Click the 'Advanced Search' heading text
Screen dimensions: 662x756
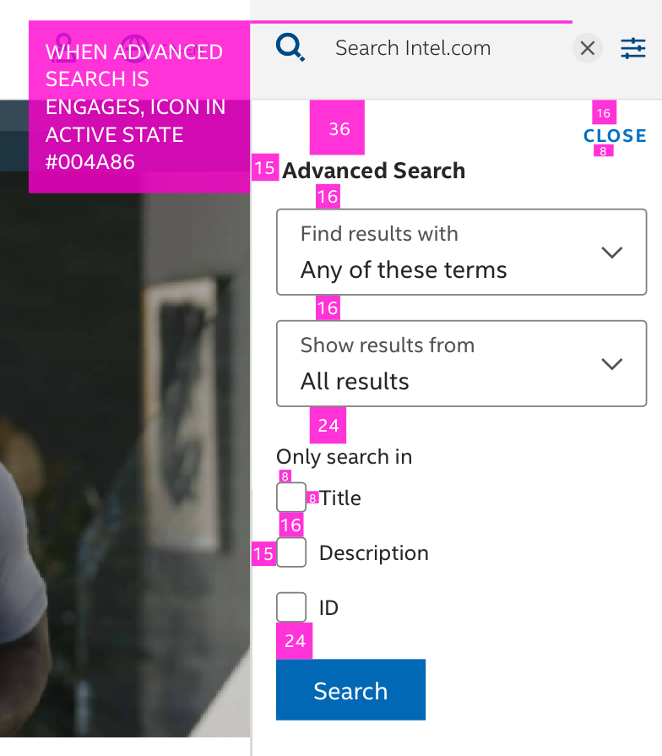(374, 171)
